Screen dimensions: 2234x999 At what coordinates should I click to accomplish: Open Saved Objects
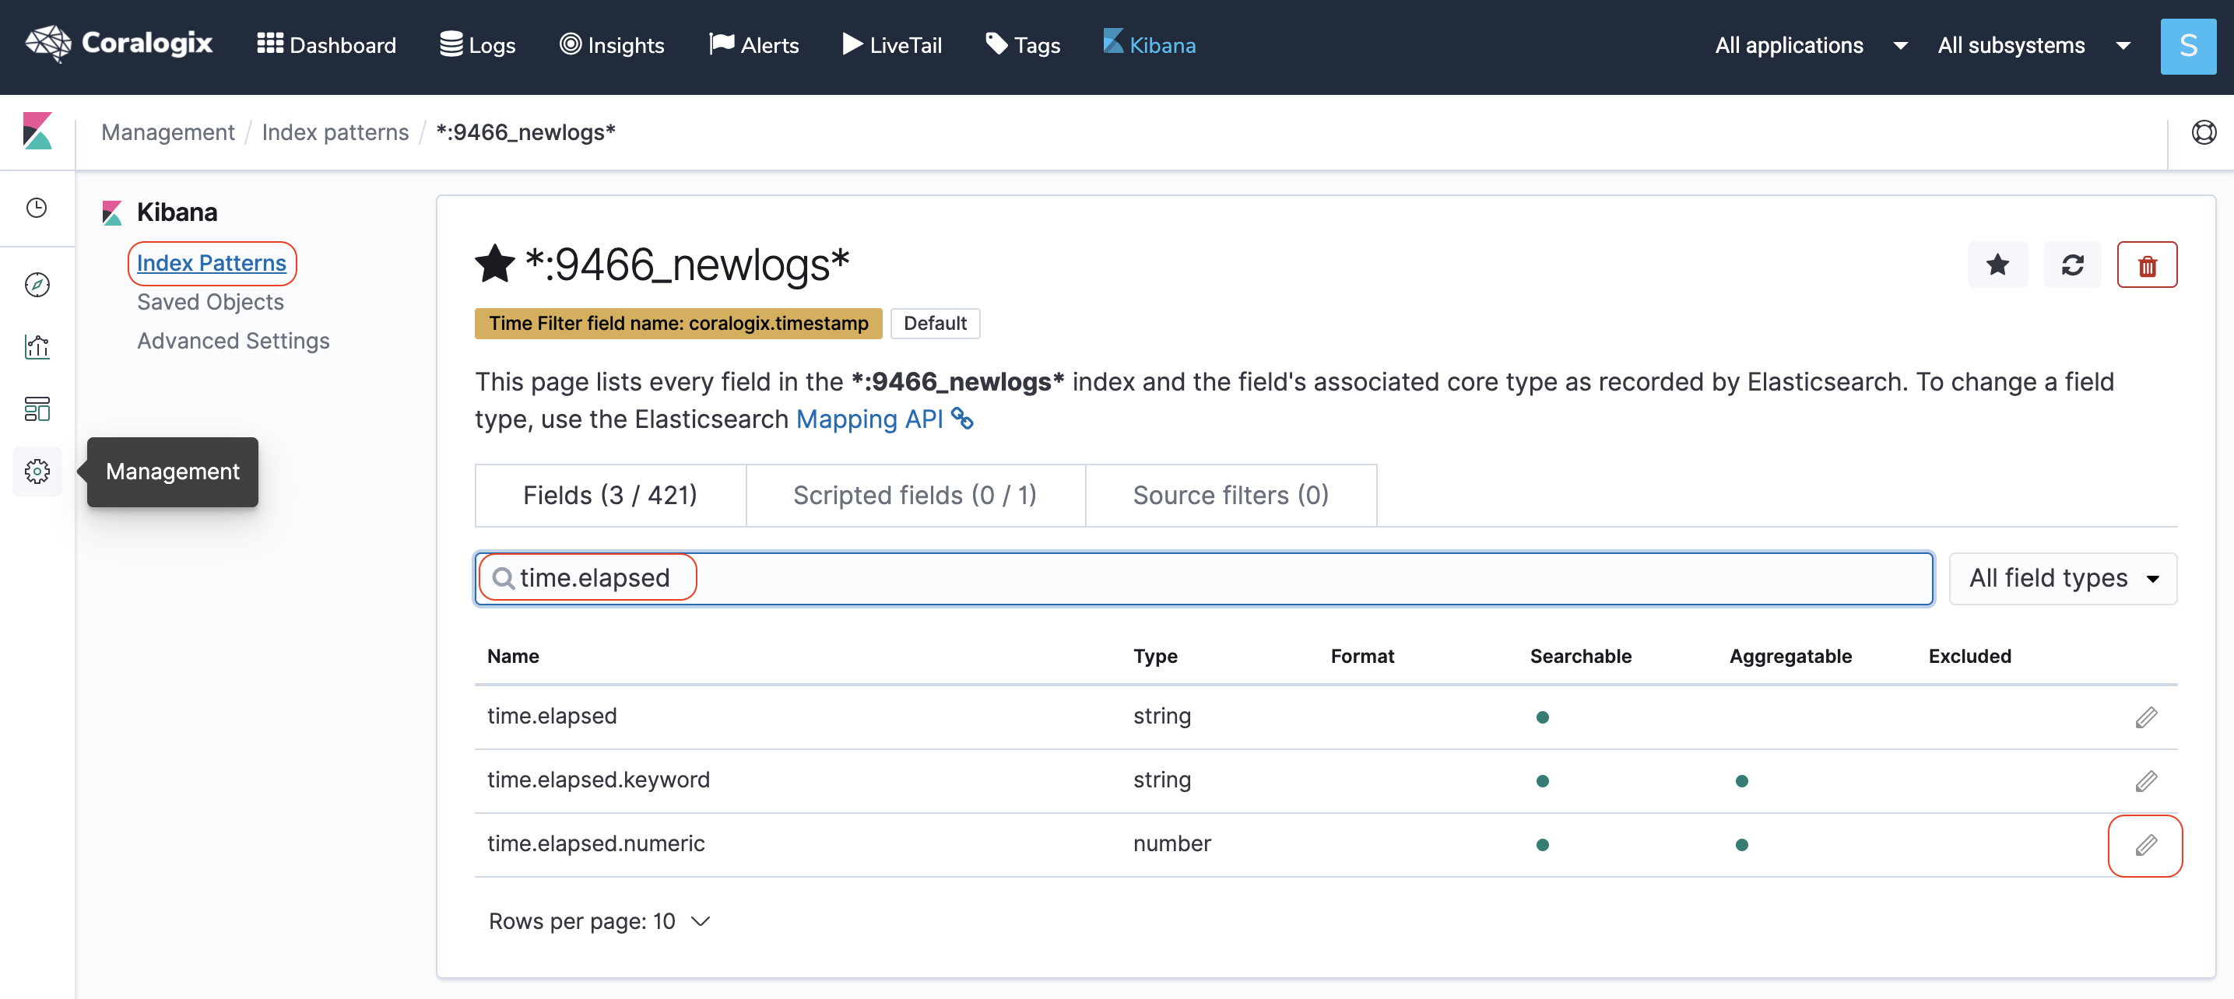pyautogui.click(x=211, y=302)
